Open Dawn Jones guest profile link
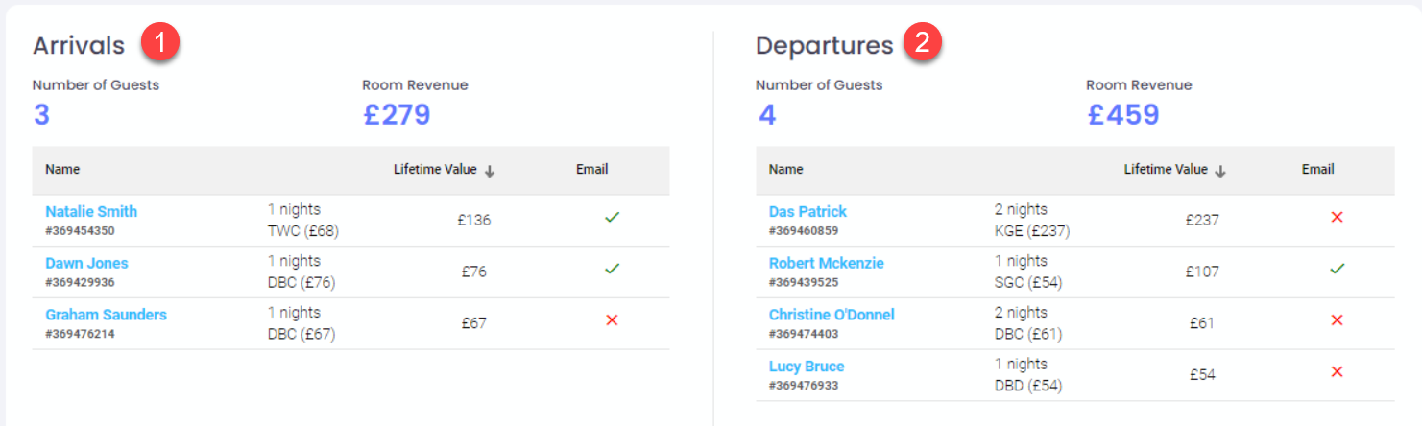Screen dimensions: 1422x426 pyautogui.click(x=86, y=263)
